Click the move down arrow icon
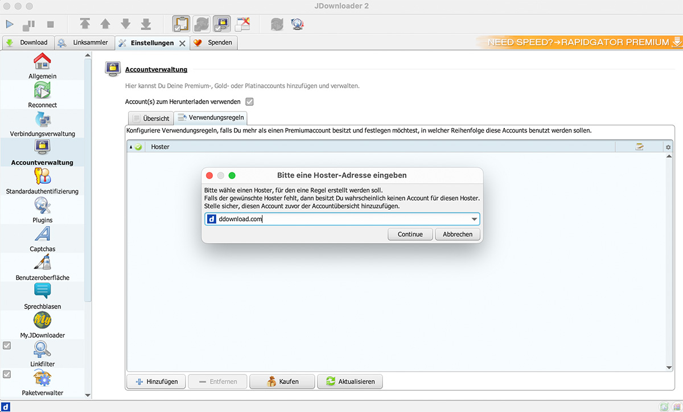Image resolution: width=683 pixels, height=412 pixels. 125,24
